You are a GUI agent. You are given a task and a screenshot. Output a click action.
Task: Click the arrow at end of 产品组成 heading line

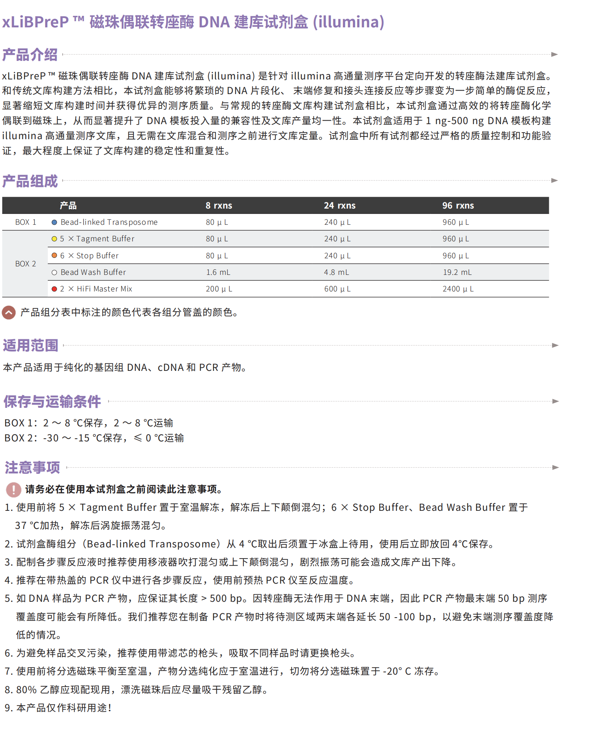click(x=555, y=180)
